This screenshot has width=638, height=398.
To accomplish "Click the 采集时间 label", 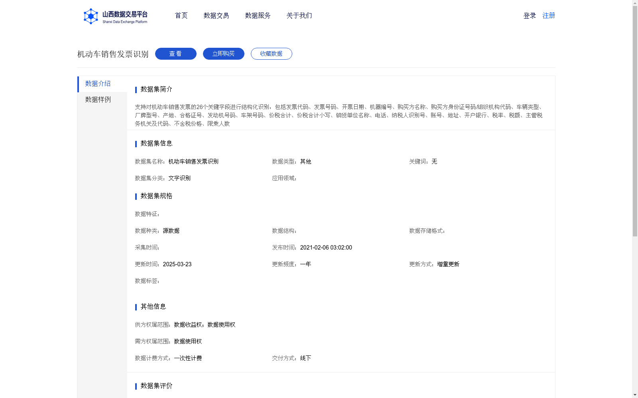I will [x=147, y=248].
